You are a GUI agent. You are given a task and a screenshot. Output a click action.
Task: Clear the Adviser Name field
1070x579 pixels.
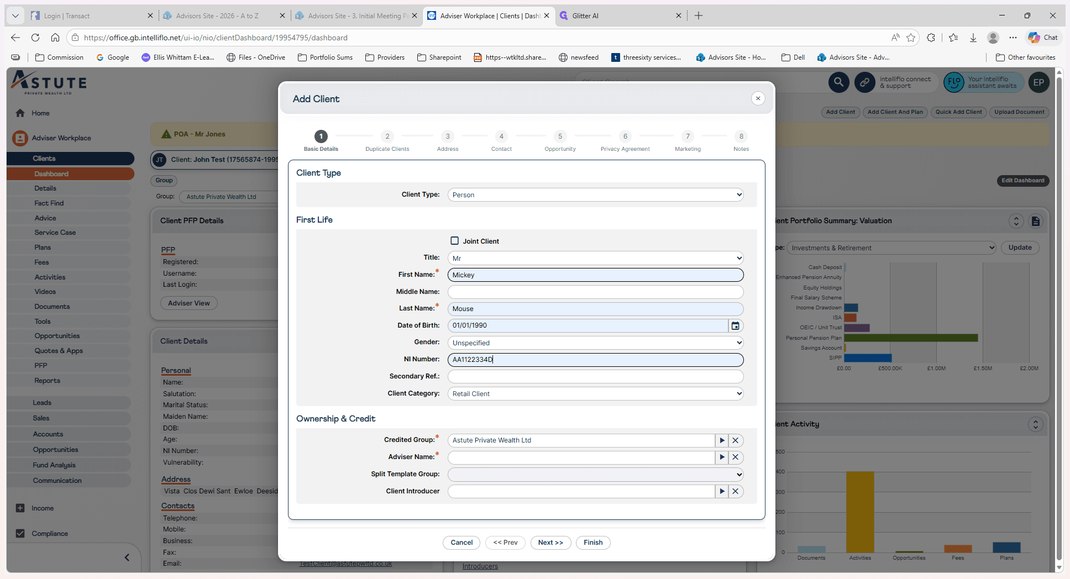coord(736,457)
